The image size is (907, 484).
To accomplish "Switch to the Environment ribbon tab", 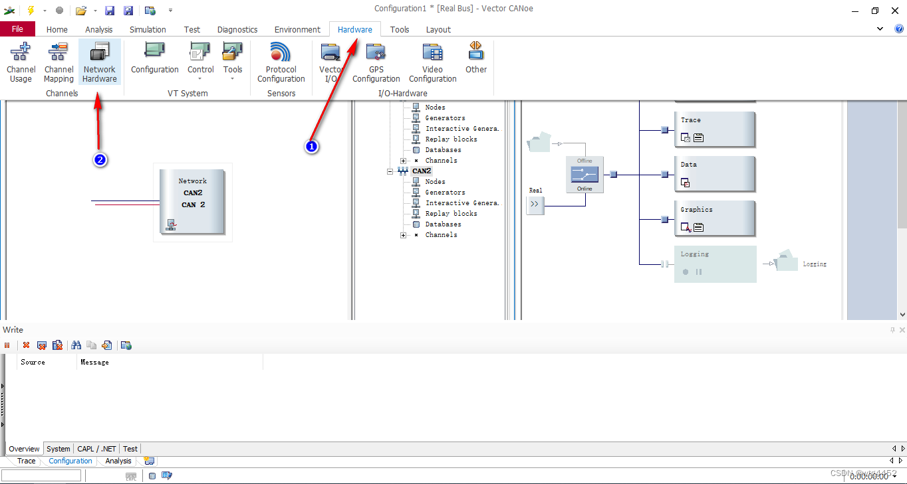I will (x=297, y=29).
